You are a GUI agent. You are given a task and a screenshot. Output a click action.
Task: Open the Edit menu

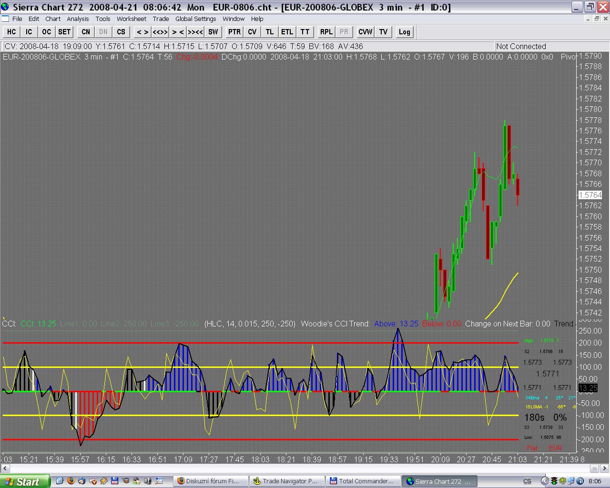pos(34,19)
